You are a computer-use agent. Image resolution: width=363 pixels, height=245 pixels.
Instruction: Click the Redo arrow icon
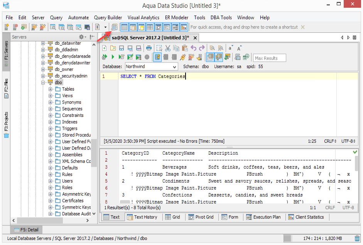click(202, 48)
